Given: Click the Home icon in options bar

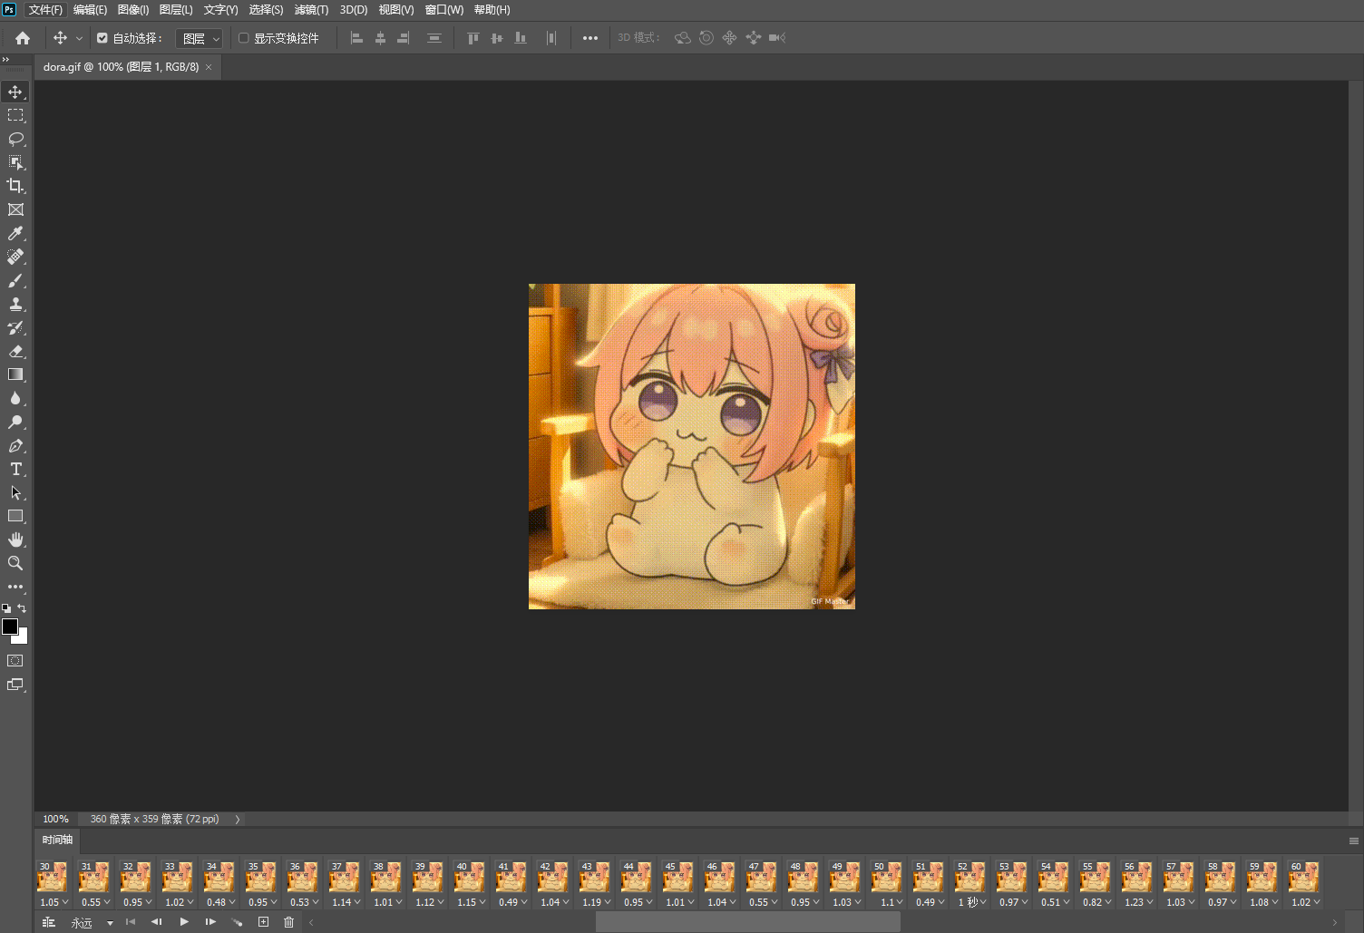Looking at the screenshot, I should point(23,38).
